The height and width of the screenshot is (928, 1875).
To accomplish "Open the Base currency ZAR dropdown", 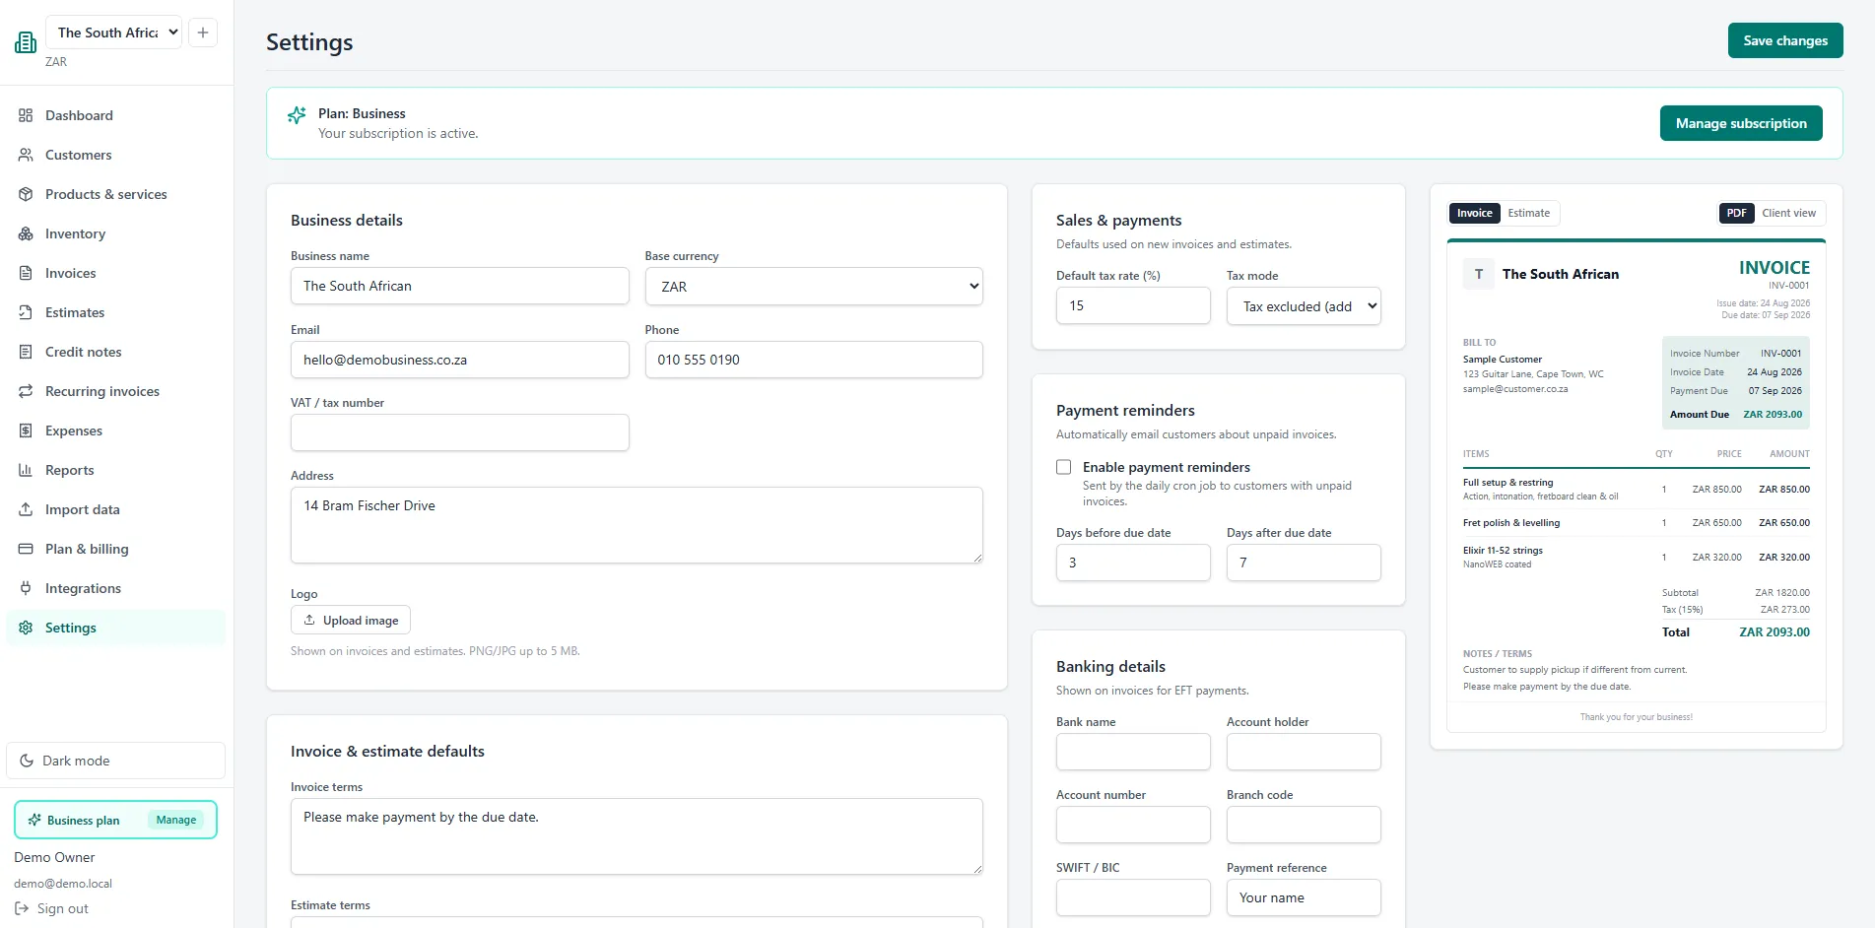I will pyautogui.click(x=814, y=287).
